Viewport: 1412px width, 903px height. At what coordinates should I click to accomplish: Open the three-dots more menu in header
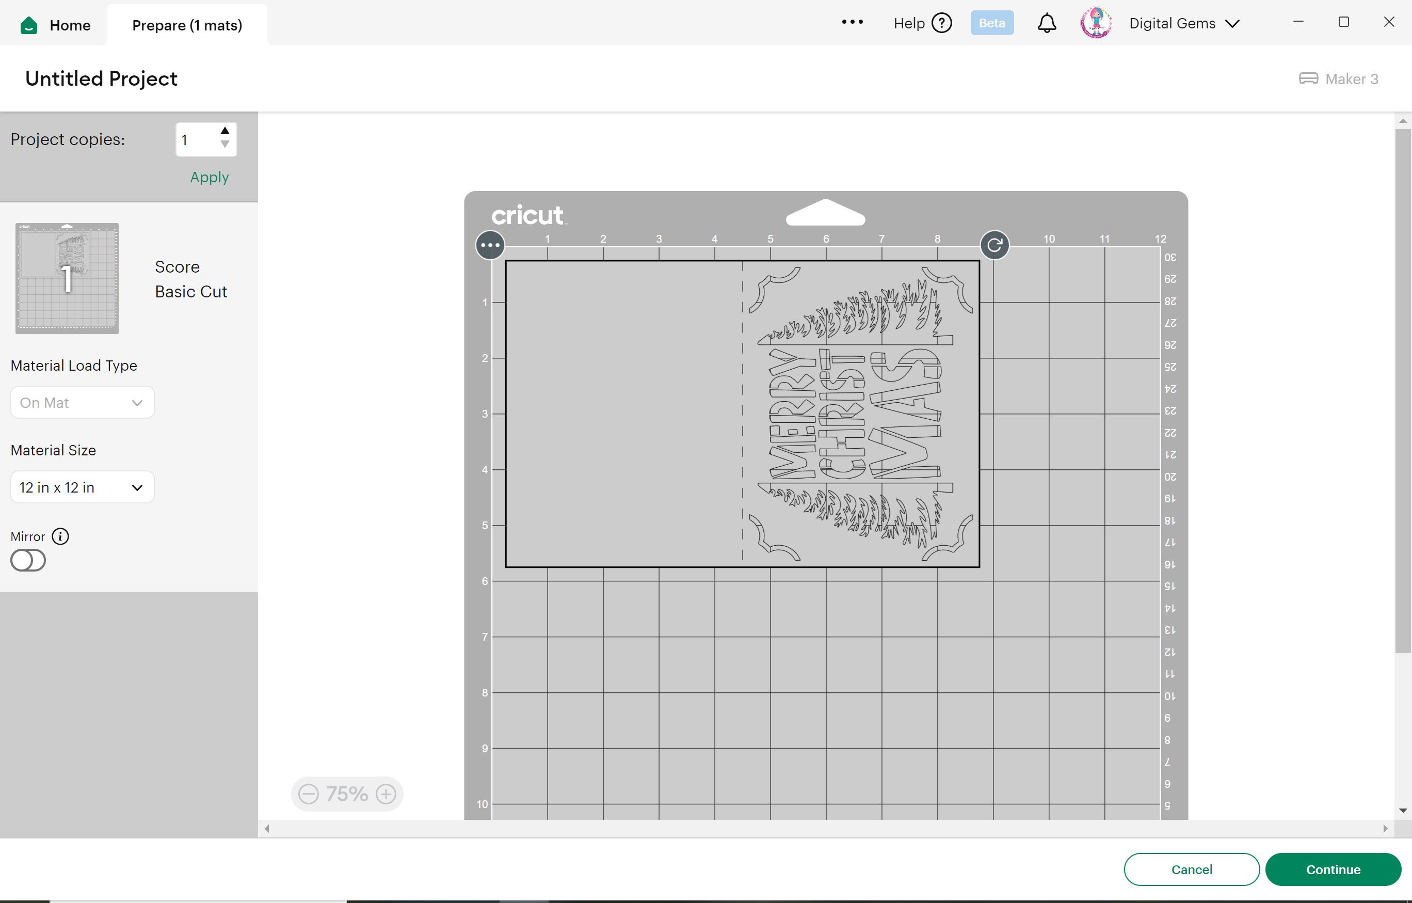click(852, 22)
